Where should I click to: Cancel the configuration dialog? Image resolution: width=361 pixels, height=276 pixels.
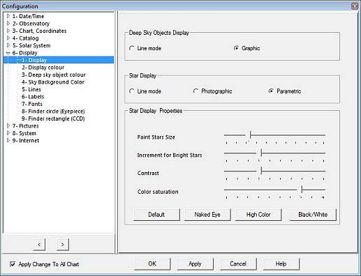[x=238, y=264]
